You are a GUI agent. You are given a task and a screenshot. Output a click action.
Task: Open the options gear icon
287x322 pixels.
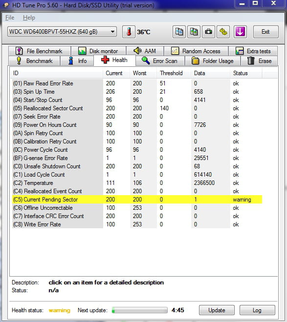(223, 32)
